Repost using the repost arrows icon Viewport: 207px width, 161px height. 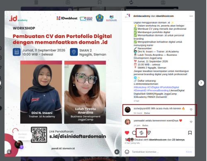click(142, 133)
